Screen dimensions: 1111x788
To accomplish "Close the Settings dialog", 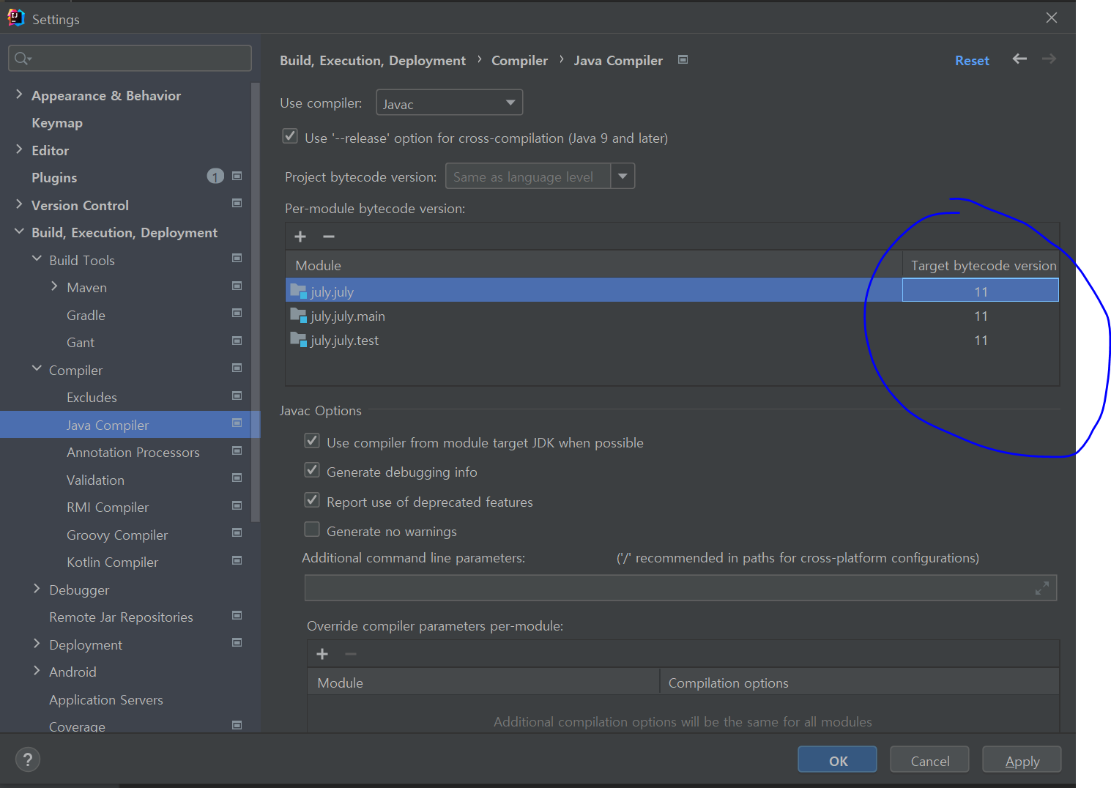I will (1052, 18).
